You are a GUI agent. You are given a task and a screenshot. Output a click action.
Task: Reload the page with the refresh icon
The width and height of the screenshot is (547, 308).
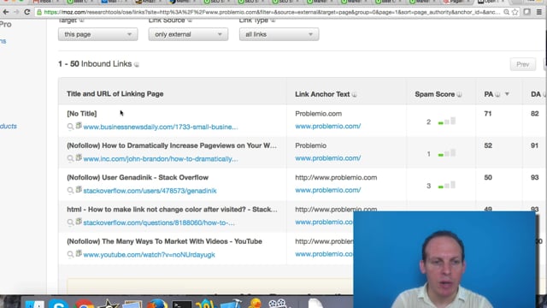(27, 12)
